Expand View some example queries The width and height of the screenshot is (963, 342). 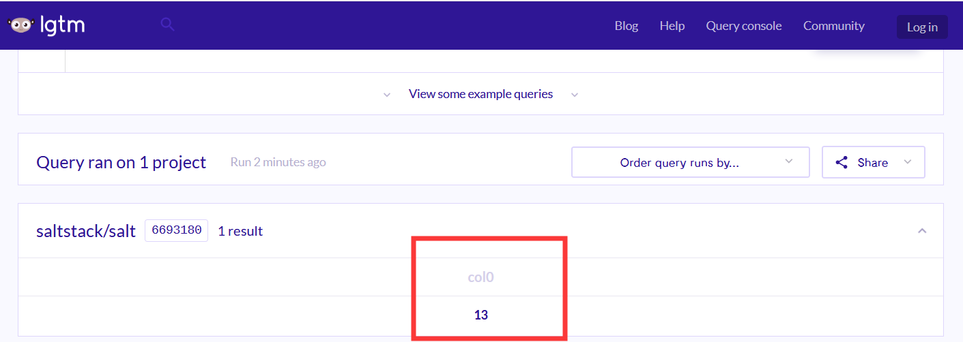point(480,94)
